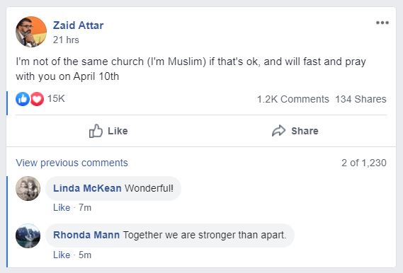Expand View previous comments
Viewport: 403px width, 273px height.
click(72, 163)
